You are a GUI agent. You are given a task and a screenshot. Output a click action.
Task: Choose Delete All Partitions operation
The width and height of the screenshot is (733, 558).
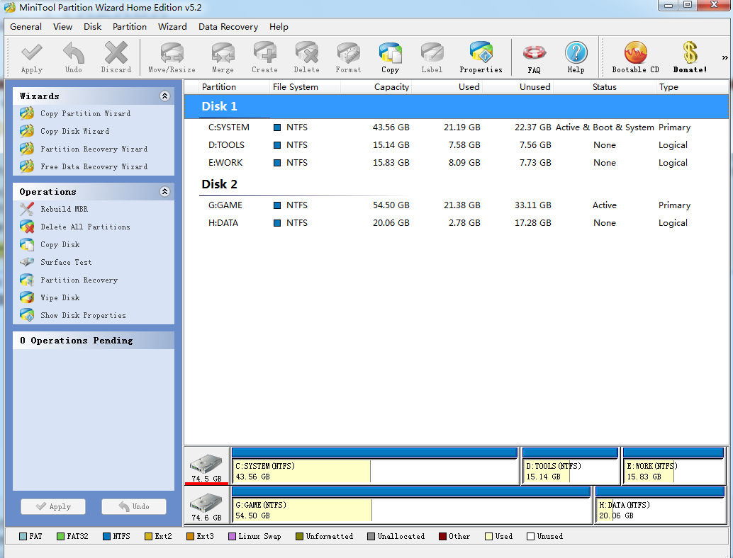85,227
